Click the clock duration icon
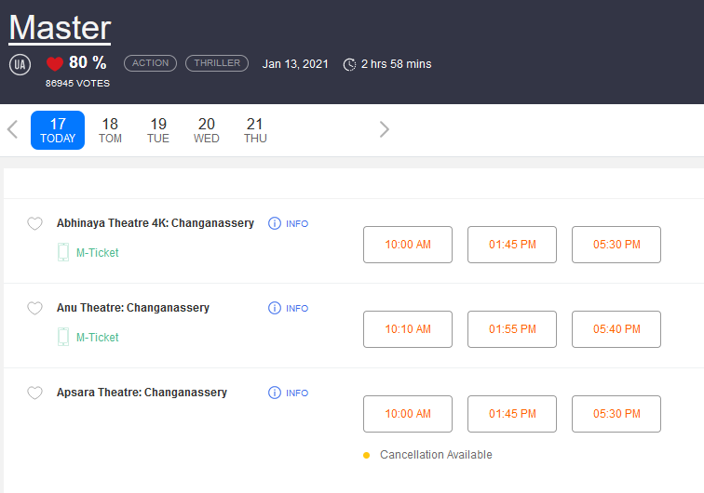This screenshot has width=704, height=493. point(349,64)
